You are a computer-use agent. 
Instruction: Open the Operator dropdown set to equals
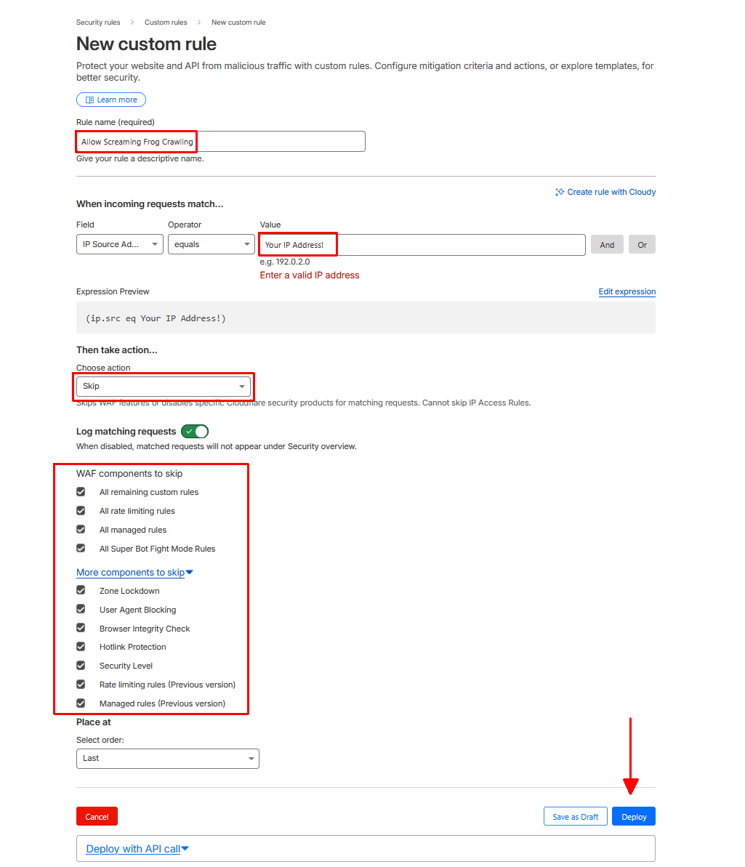pyautogui.click(x=211, y=244)
